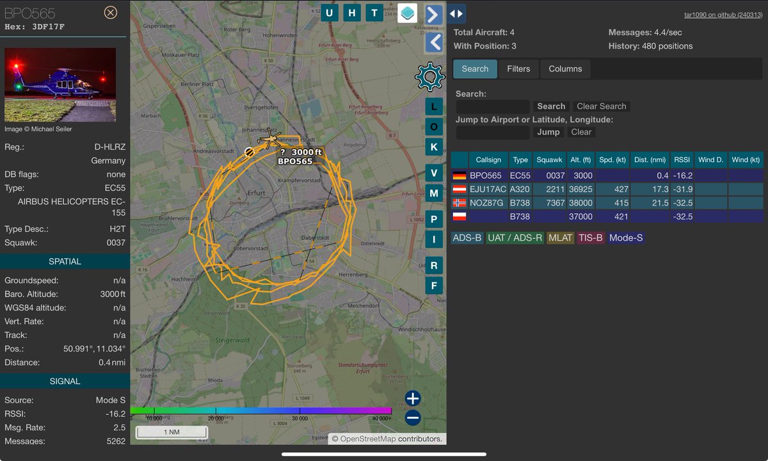Click the Mode-S legend swatch
Viewport: 768px width, 461px height.
click(626, 238)
